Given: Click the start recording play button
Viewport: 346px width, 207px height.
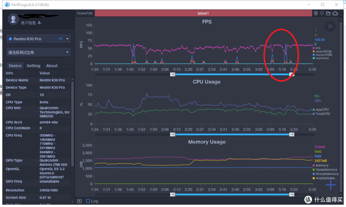Looking at the screenshot, I should coord(330,26).
